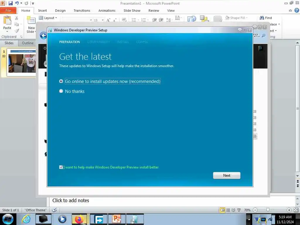Click the Text Direction icon
The height and width of the screenshot is (225, 300).
[177, 18]
